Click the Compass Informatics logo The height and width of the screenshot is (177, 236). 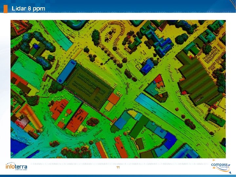click(221, 166)
